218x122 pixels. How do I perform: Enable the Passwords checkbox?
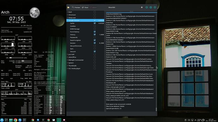[x=95, y=37]
